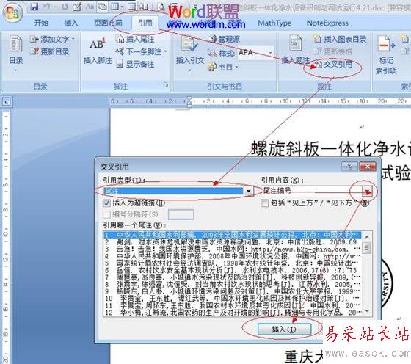Select endnote 1 中华人民共和国水利部编
This screenshot has height=364, width=411.
[233, 235]
